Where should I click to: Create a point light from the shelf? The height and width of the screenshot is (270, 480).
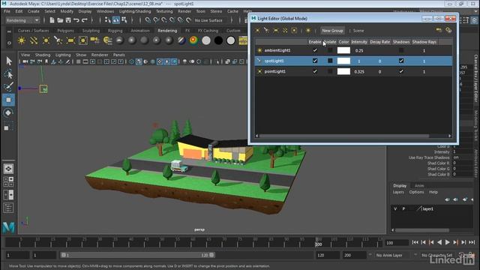click(x=46, y=40)
